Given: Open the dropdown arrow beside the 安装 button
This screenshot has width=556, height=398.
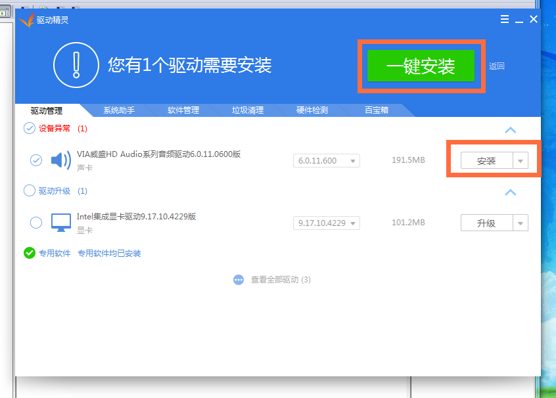Looking at the screenshot, I should [522, 159].
